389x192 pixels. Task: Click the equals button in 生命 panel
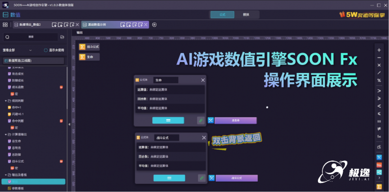click(x=168, y=120)
